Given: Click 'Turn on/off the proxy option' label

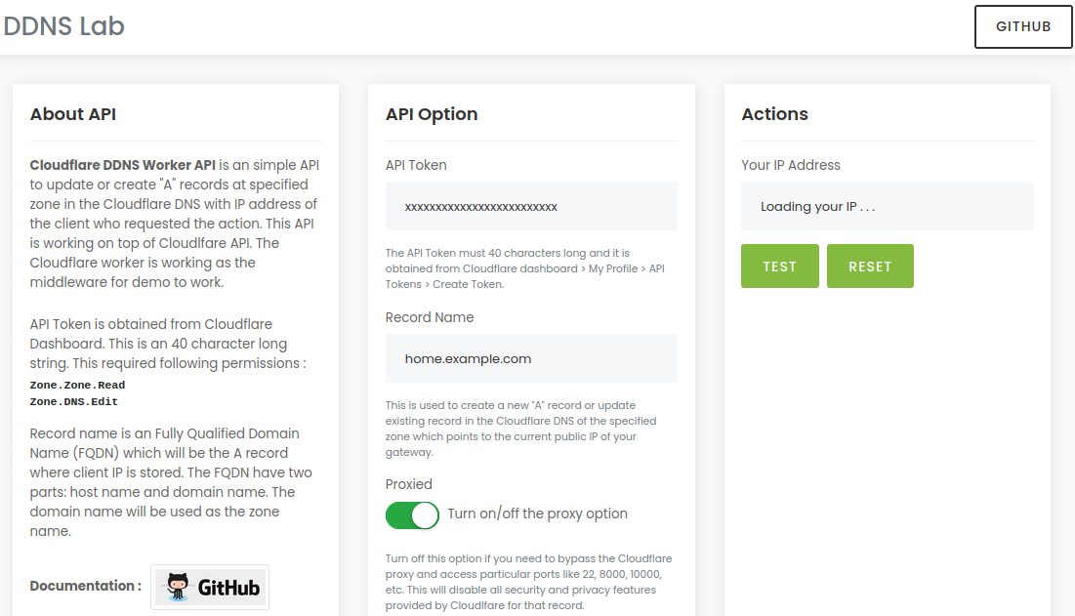Looking at the screenshot, I should [537, 513].
